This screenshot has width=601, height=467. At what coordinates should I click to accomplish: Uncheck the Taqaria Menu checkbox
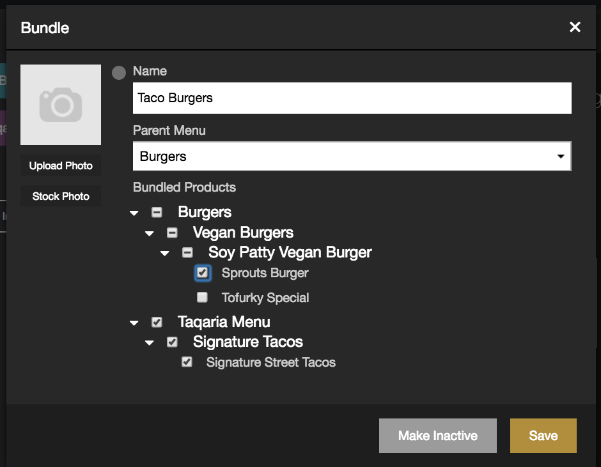157,322
